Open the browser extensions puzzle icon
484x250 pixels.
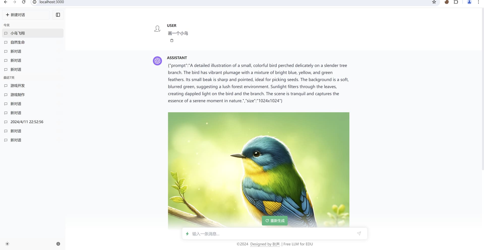point(456,2)
